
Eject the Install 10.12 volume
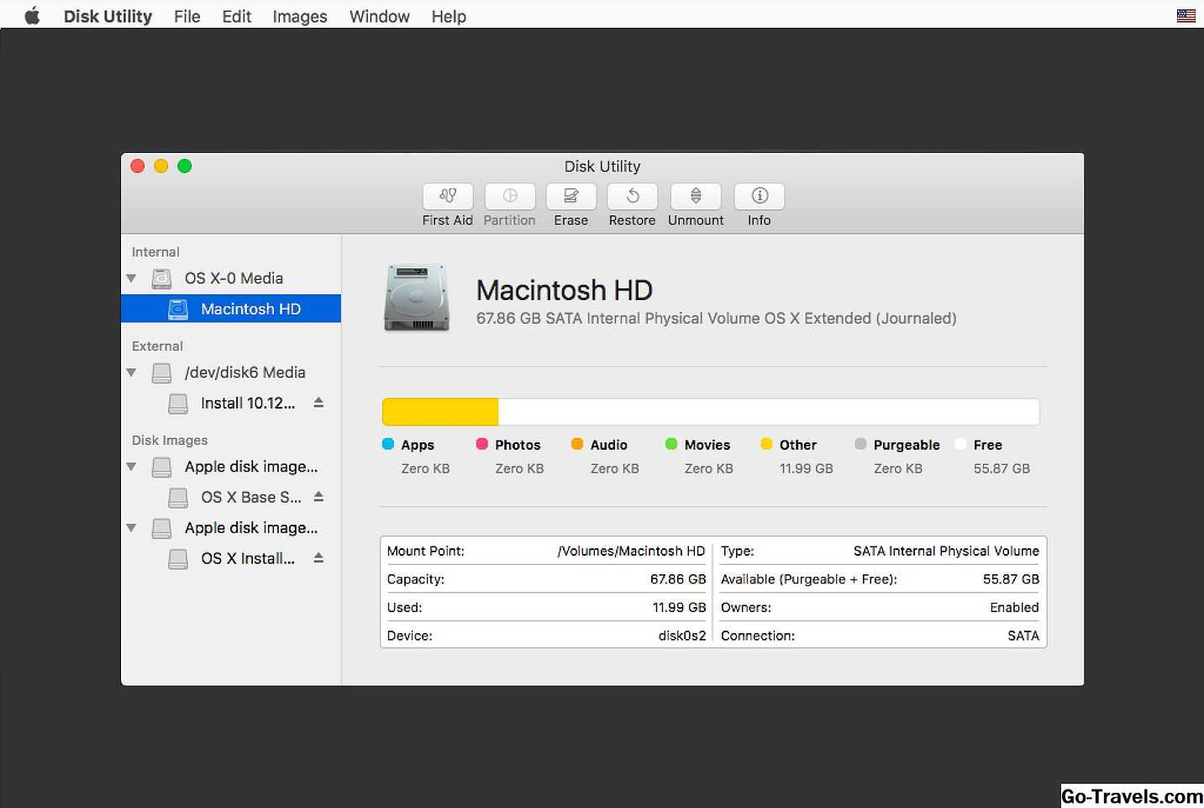click(318, 403)
